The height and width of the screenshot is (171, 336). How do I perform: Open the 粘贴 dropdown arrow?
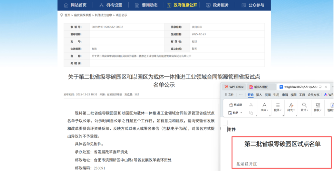tap(241, 113)
